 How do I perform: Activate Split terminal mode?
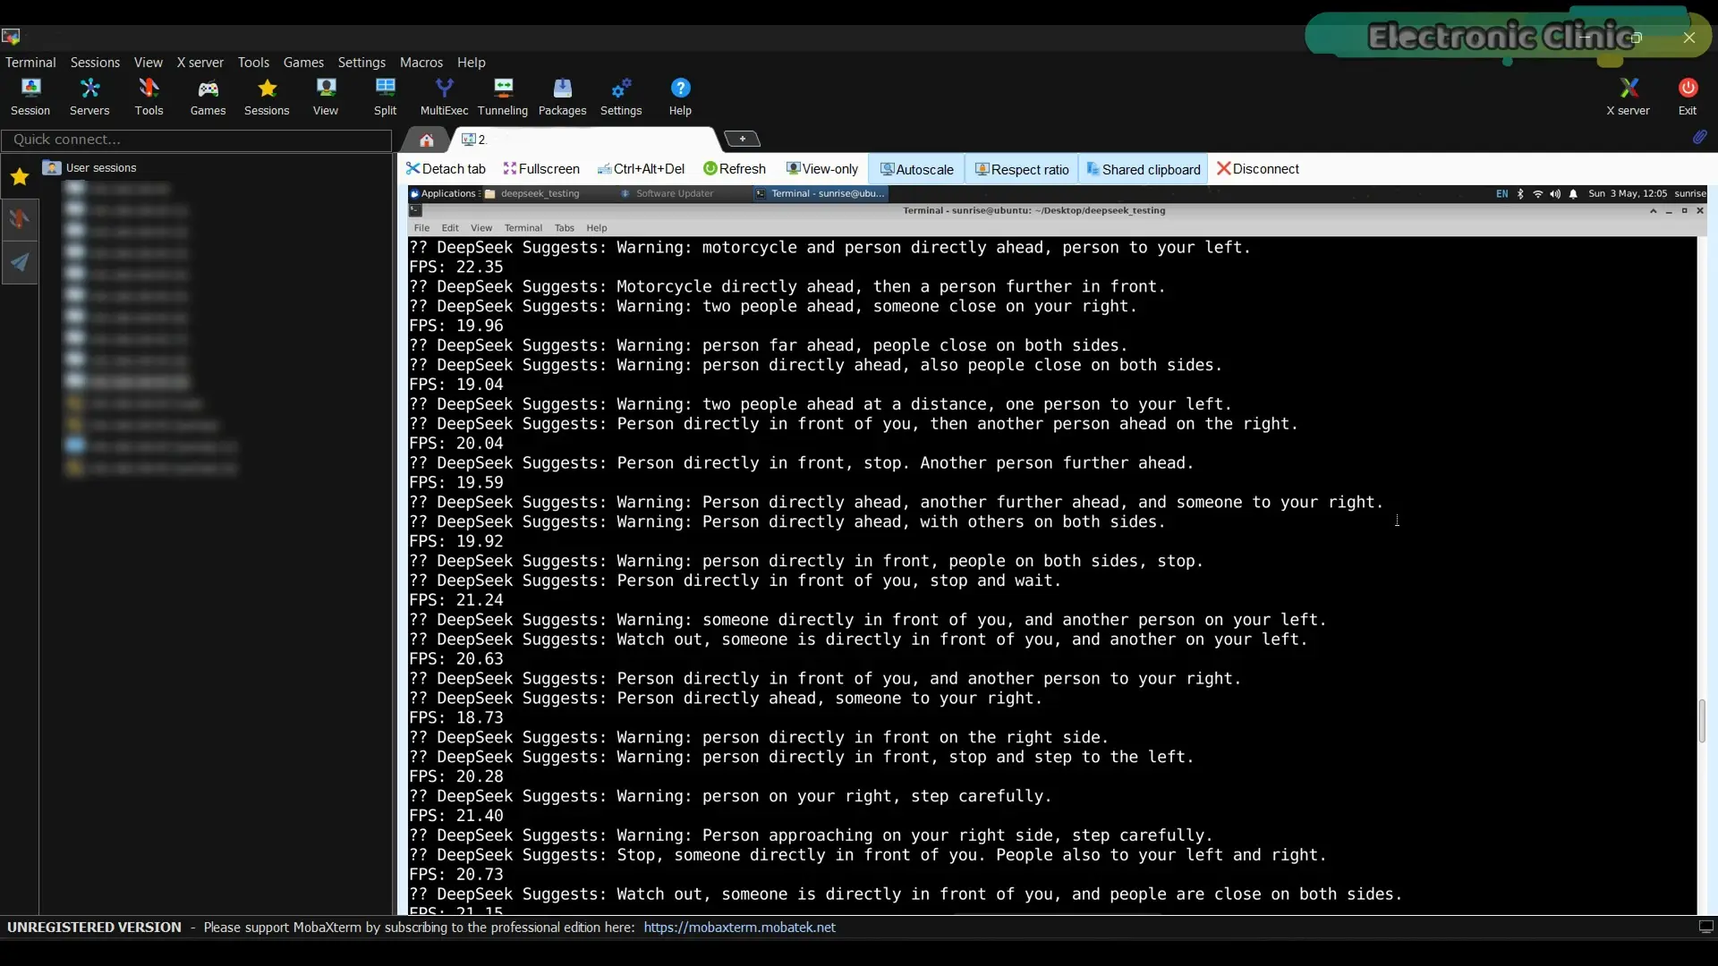(x=385, y=97)
